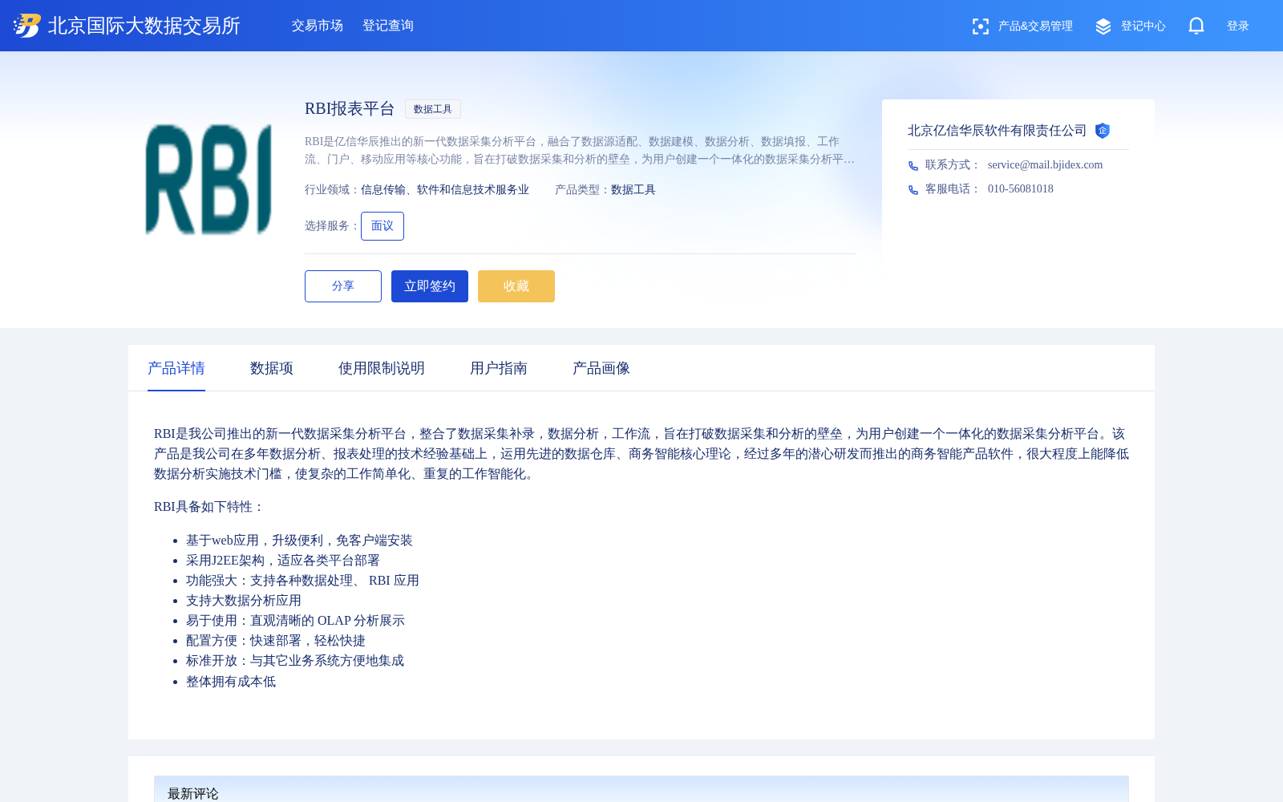Screen dimensions: 1283x802
Task: Click bullet 配置方便：快速部署，轻松快捷
Action: [x=276, y=641]
